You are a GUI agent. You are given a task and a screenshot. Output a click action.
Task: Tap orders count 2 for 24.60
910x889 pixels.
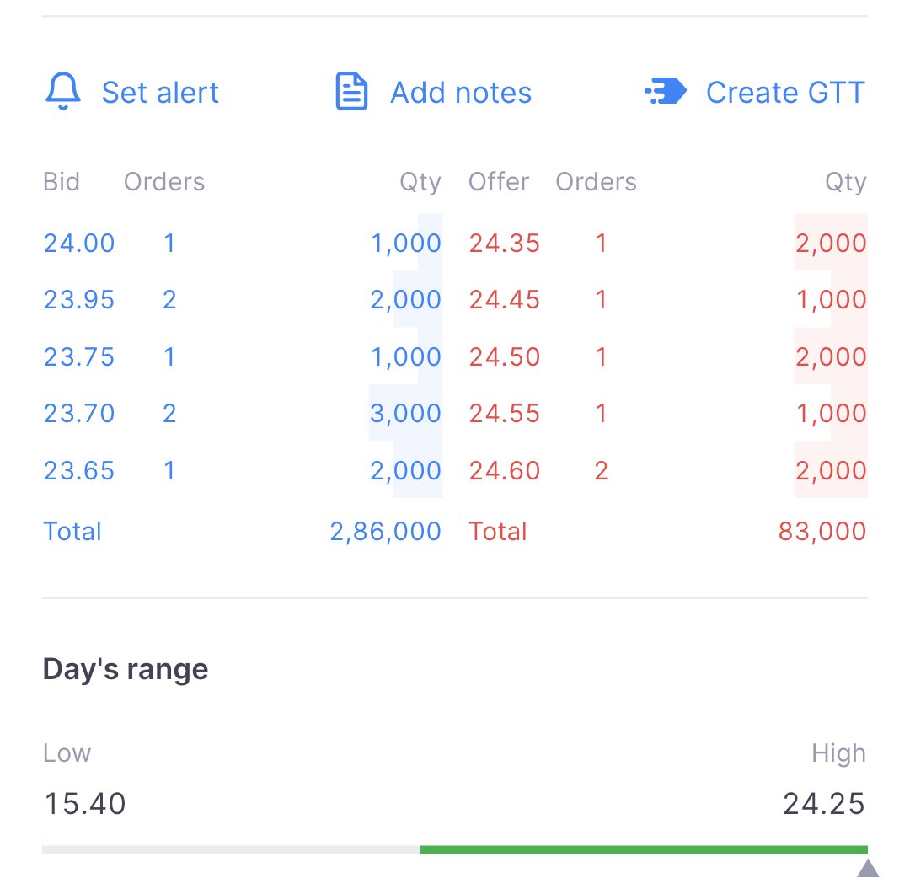[x=602, y=470]
